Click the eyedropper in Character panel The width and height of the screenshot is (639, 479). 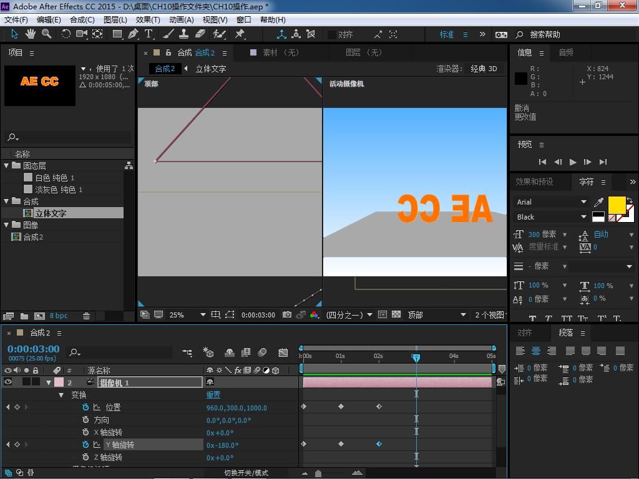tap(598, 202)
